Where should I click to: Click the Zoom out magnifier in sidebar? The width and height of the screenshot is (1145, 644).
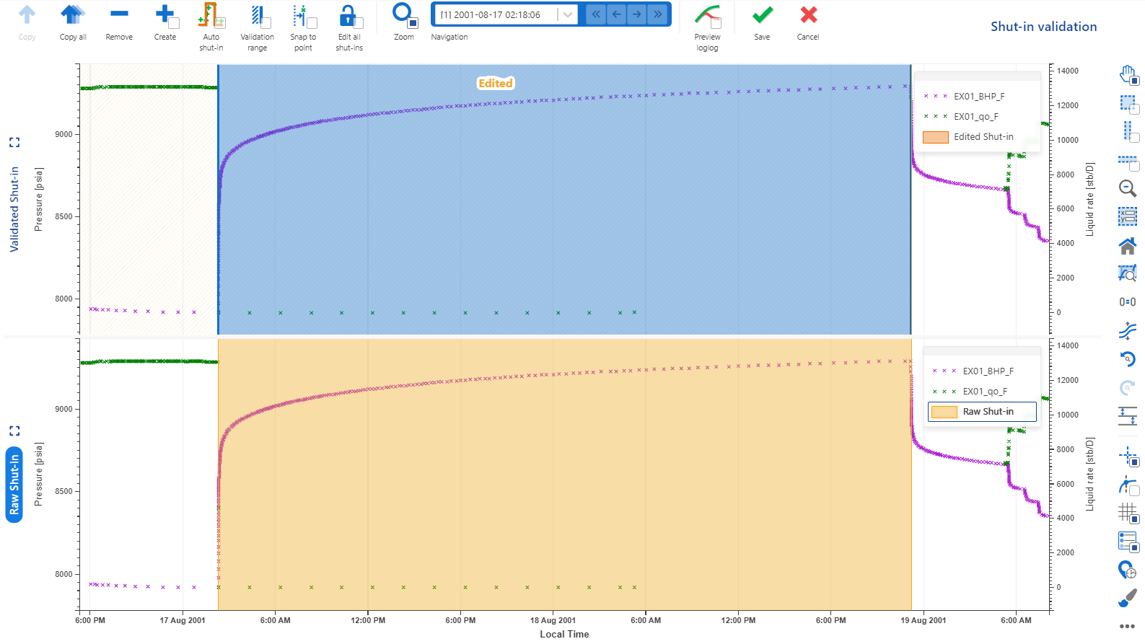tap(1128, 188)
